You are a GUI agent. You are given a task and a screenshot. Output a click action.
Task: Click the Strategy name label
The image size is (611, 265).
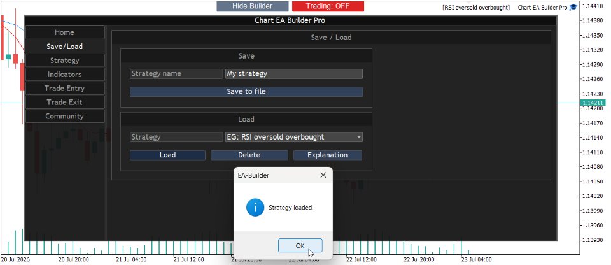pyautogui.click(x=176, y=74)
